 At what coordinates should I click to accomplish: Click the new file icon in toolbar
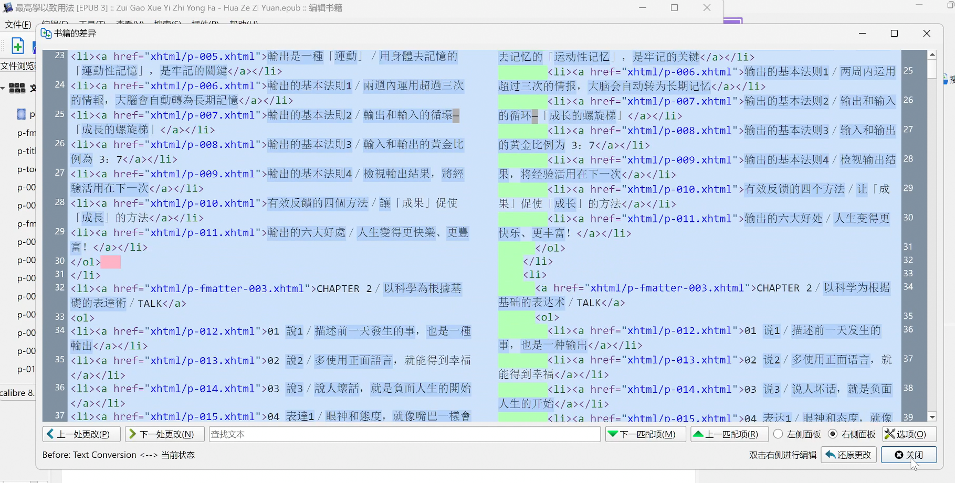[18, 46]
